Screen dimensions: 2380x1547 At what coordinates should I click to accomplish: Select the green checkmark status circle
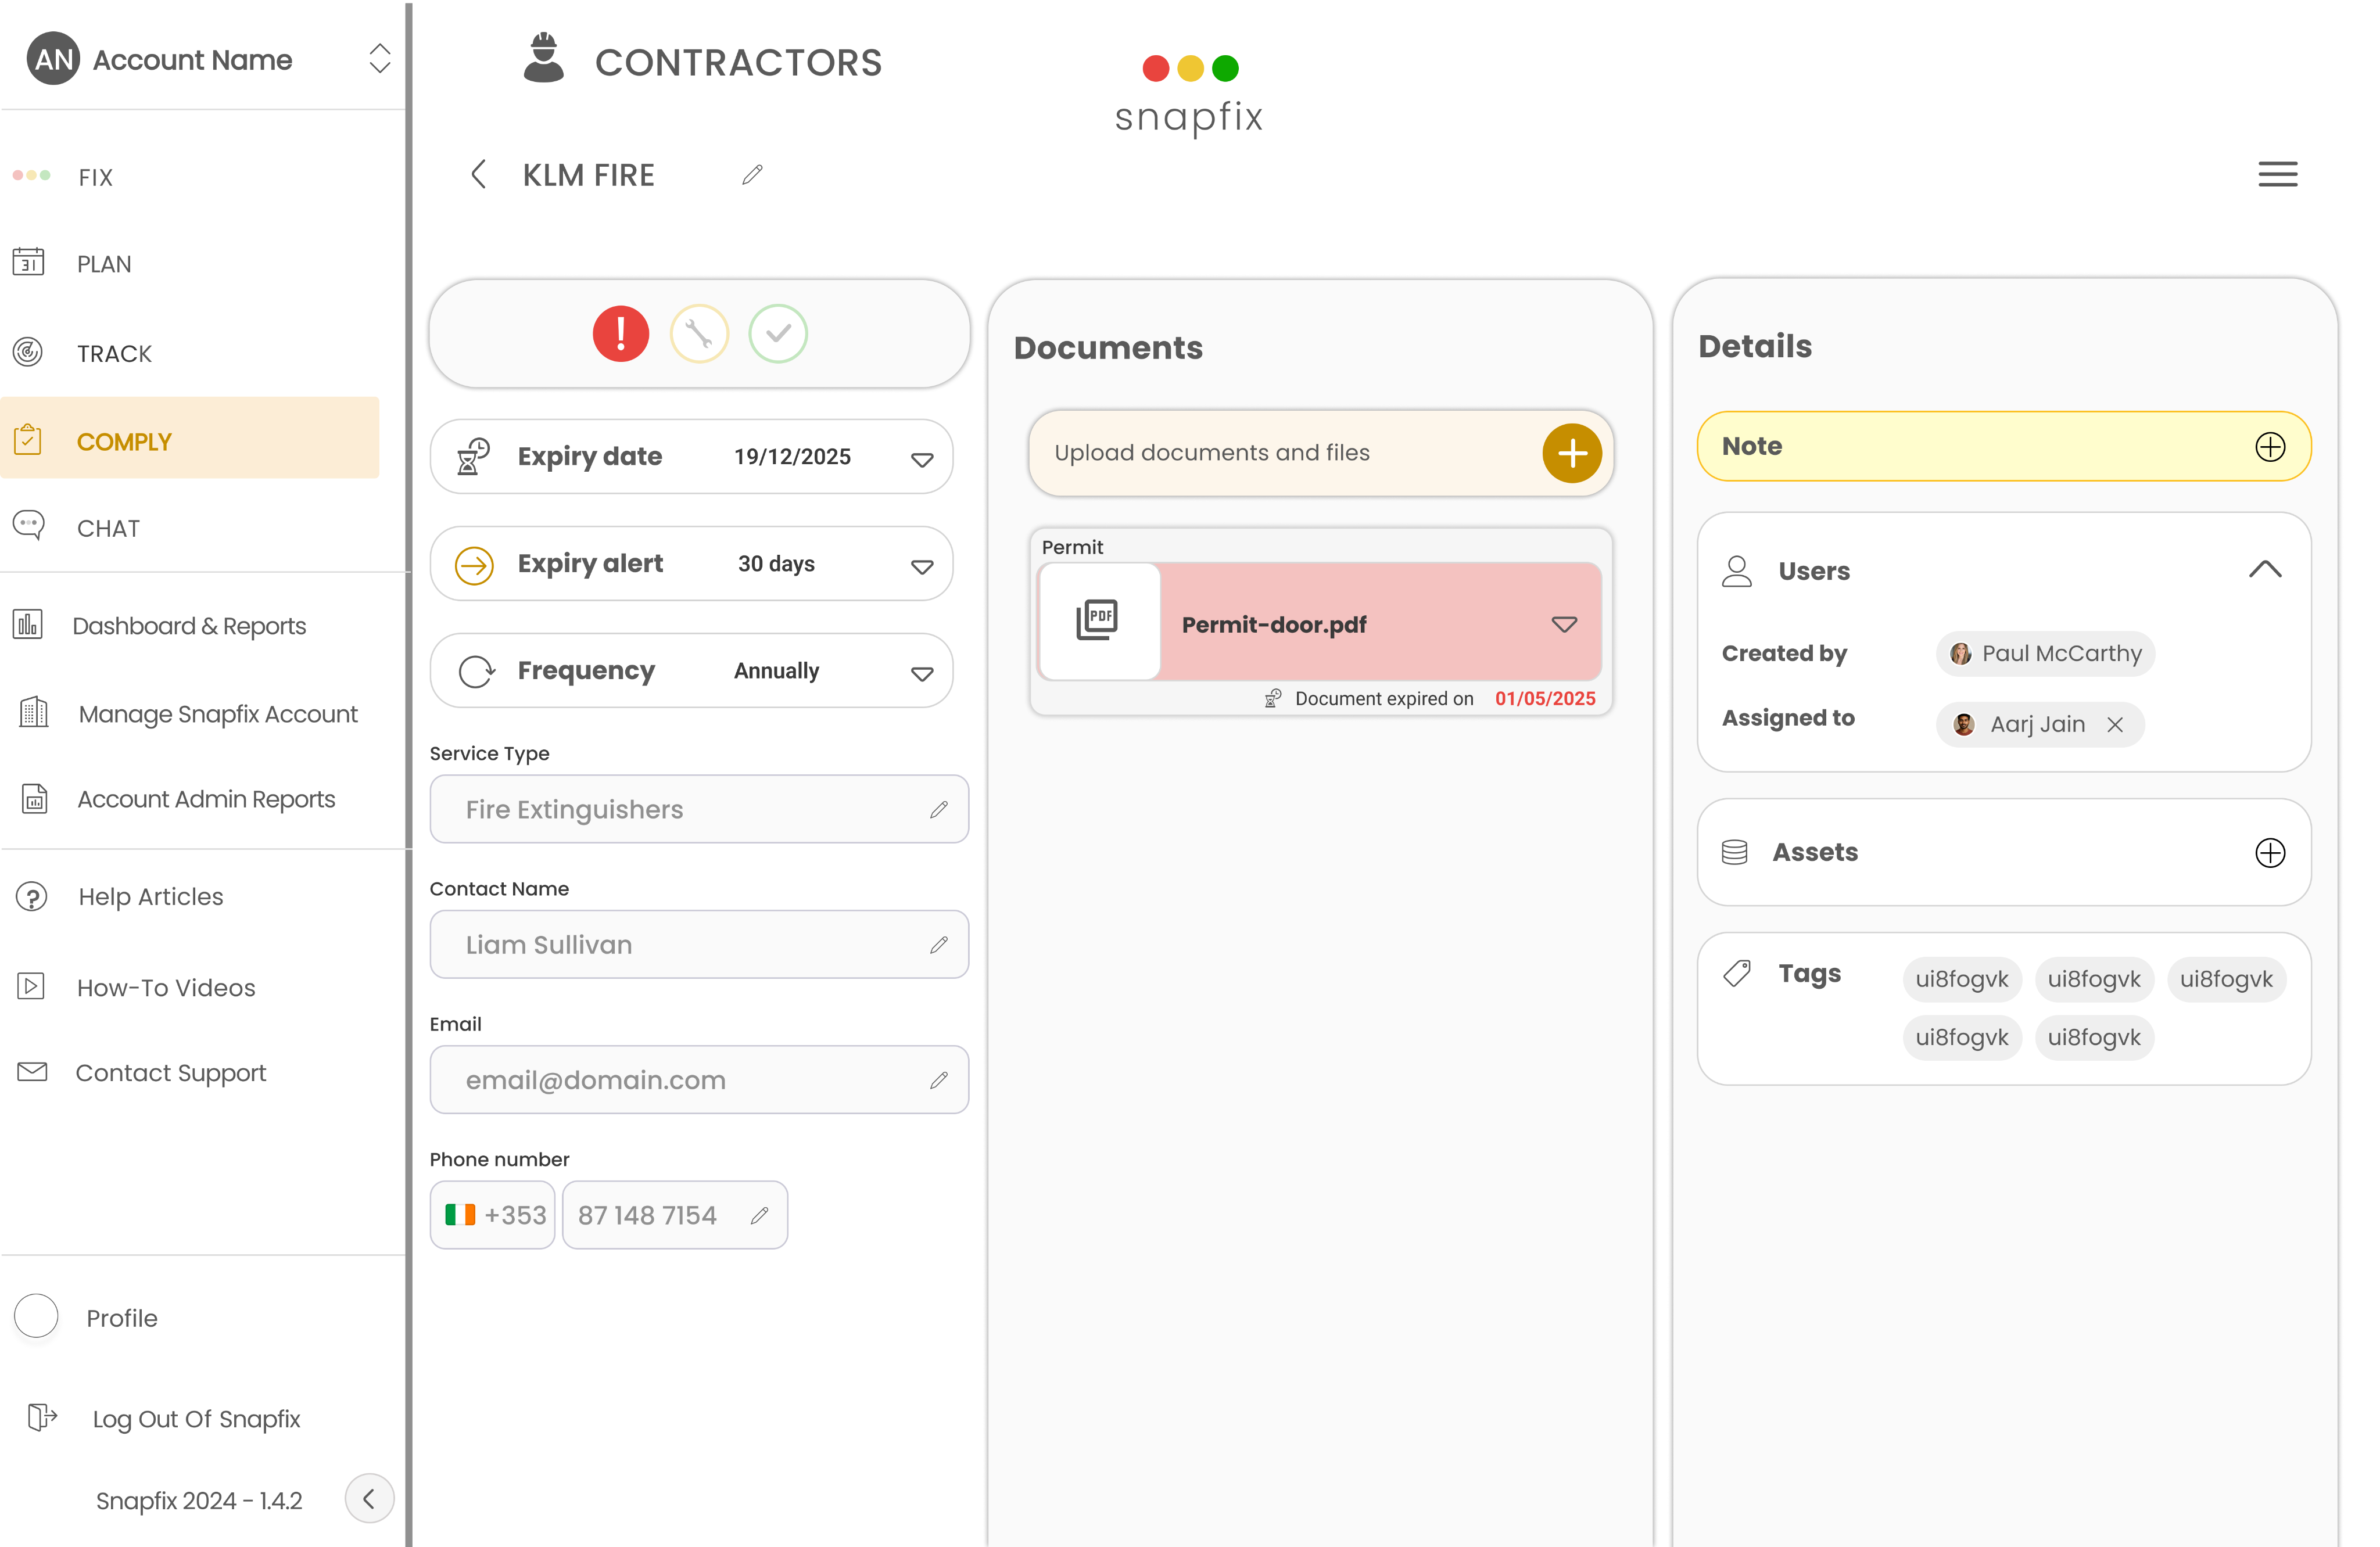click(x=777, y=333)
